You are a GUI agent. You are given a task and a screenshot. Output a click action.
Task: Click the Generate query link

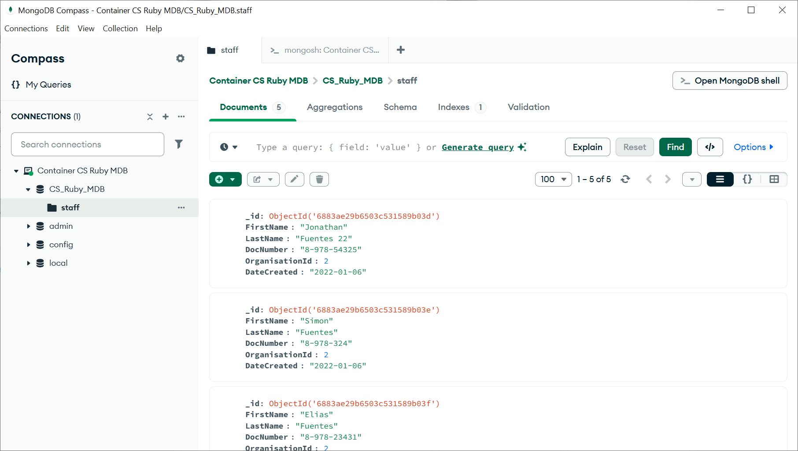pos(478,147)
